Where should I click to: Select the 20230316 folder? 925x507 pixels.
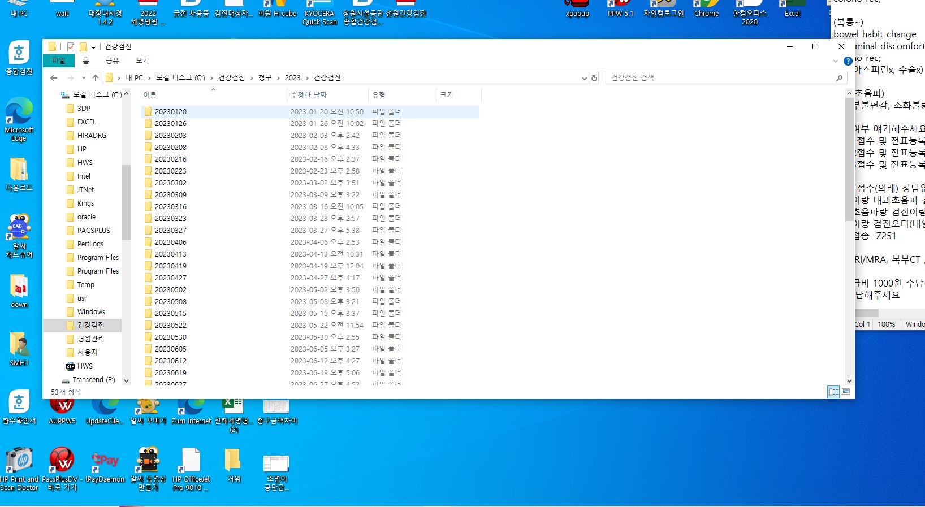point(171,207)
